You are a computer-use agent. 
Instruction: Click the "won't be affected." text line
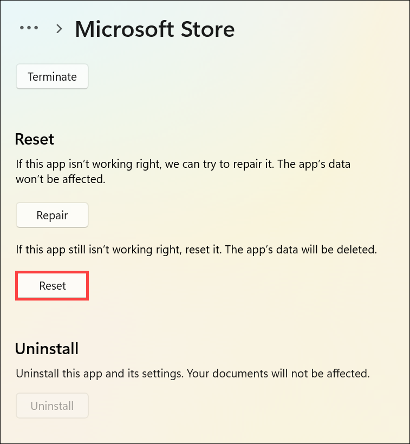(x=60, y=179)
